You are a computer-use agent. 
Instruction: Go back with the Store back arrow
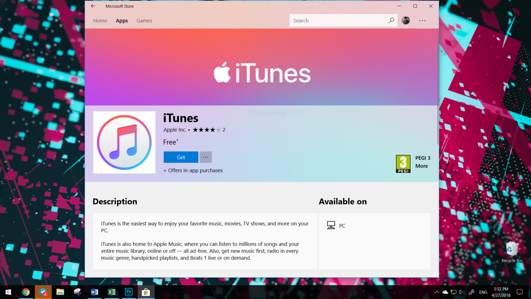93,6
